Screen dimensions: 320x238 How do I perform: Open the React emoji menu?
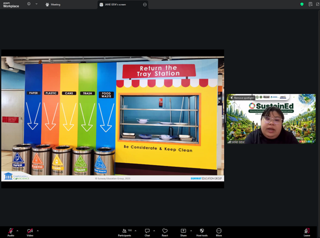[x=165, y=231]
